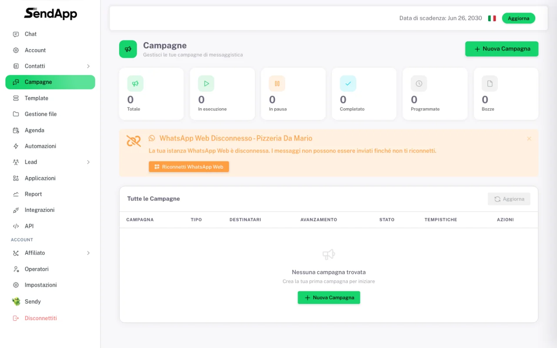Click the Completato checkmark icon
Screen dimensions: 557x348
348,84
